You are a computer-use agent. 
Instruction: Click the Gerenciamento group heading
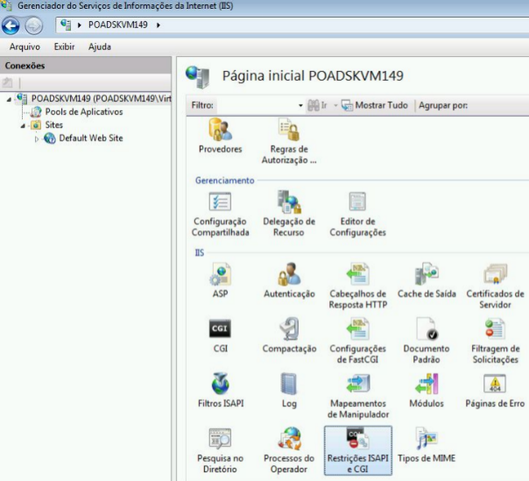225,180
